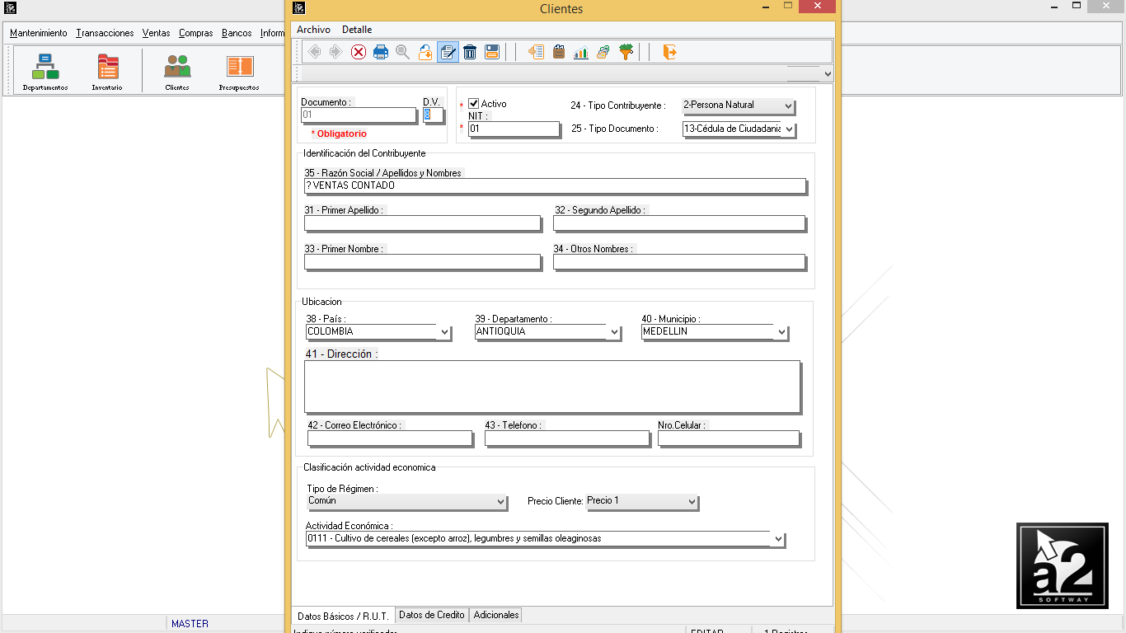
Task: Open the Archivo menu in Clientes window
Action: click(313, 30)
